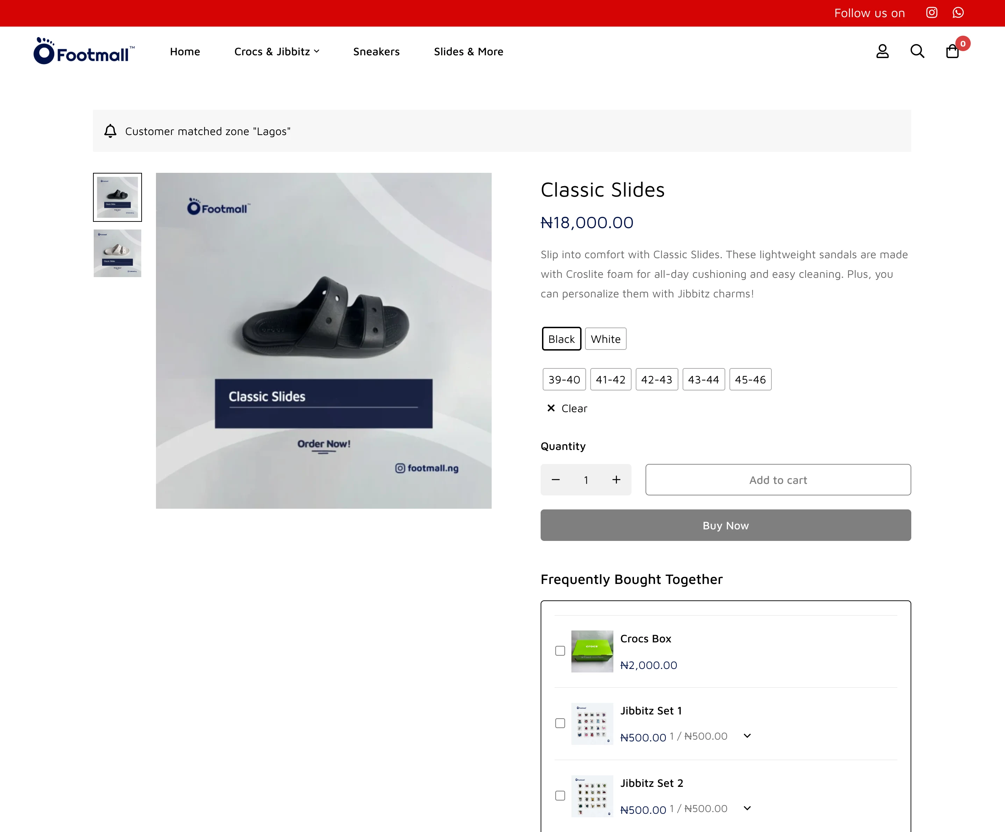Open the Jibbitz Set 2 product link
This screenshot has width=1005, height=832.
(652, 783)
